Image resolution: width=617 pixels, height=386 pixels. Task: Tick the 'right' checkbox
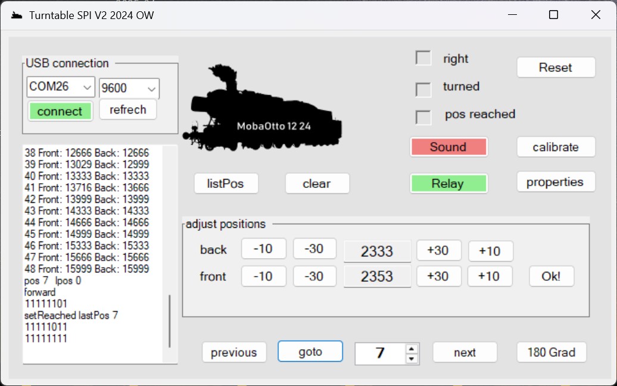(423, 58)
